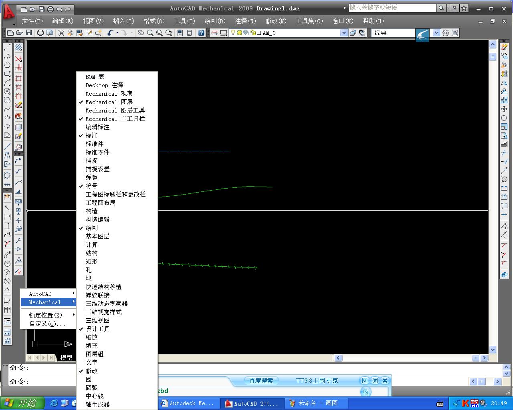Open the 文件(F) menu
The width and height of the screenshot is (513, 410).
(x=32, y=21)
